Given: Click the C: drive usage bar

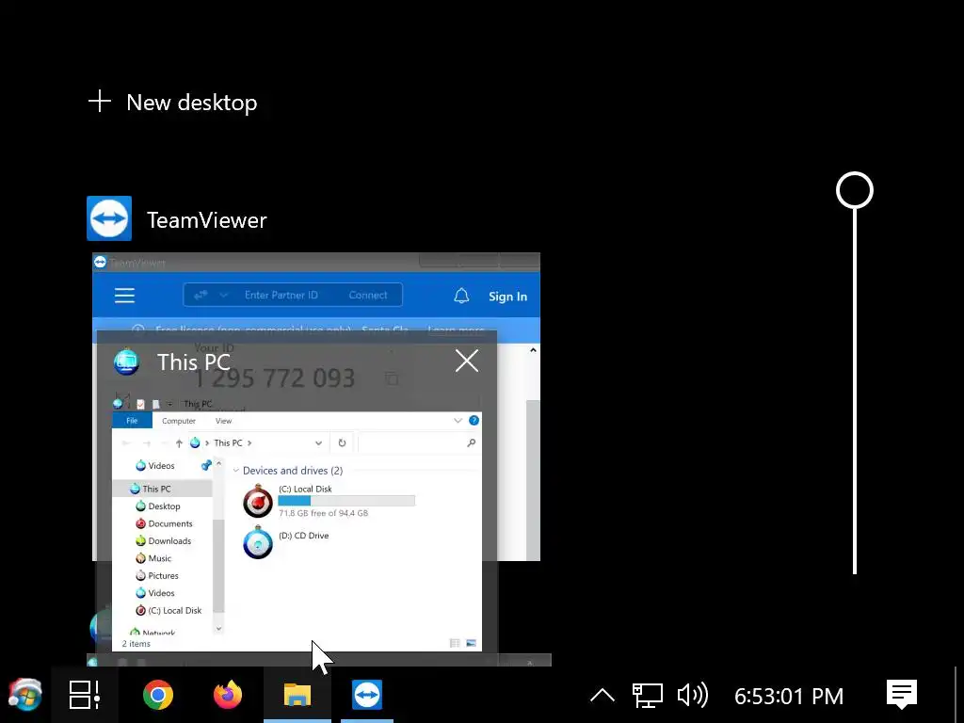Looking at the screenshot, I should (x=346, y=501).
